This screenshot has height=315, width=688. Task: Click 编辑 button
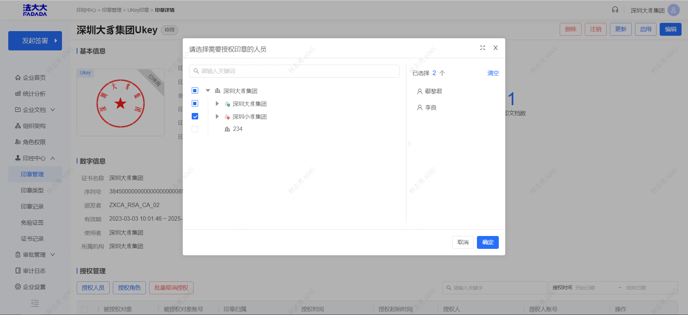click(x=670, y=29)
